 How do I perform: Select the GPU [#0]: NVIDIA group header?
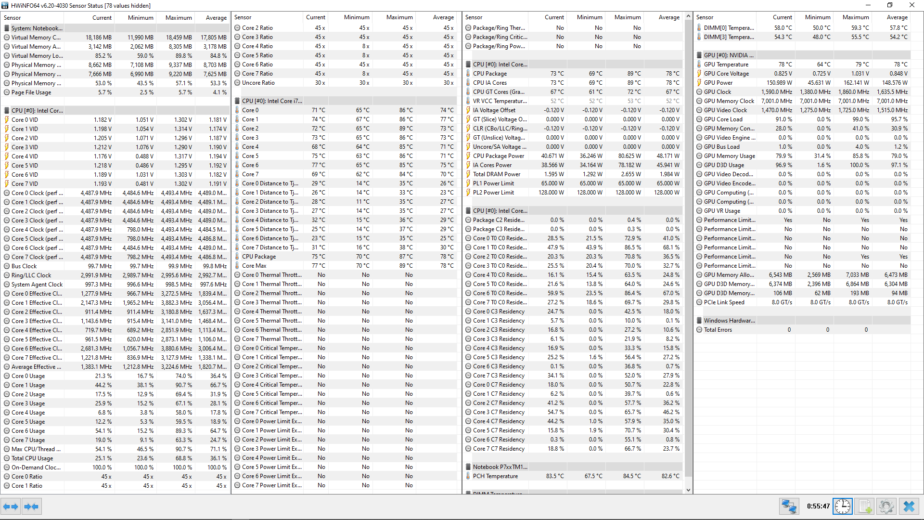pyautogui.click(x=729, y=55)
